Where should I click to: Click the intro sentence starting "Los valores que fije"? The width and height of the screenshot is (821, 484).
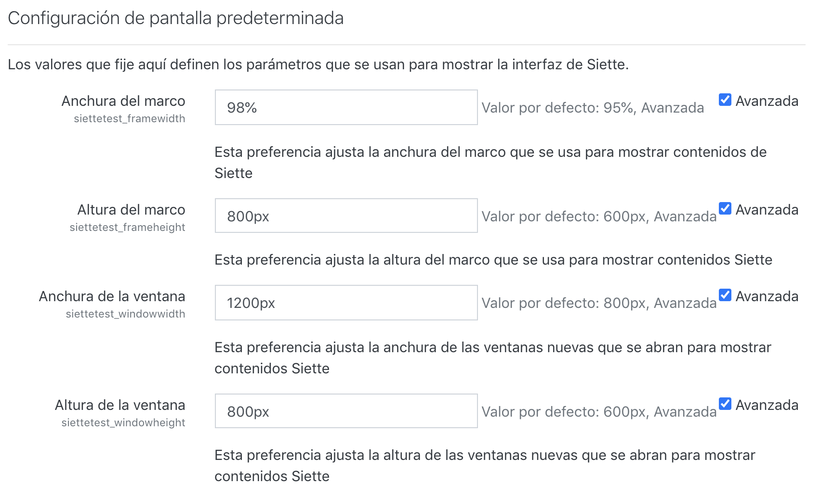pyautogui.click(x=318, y=64)
